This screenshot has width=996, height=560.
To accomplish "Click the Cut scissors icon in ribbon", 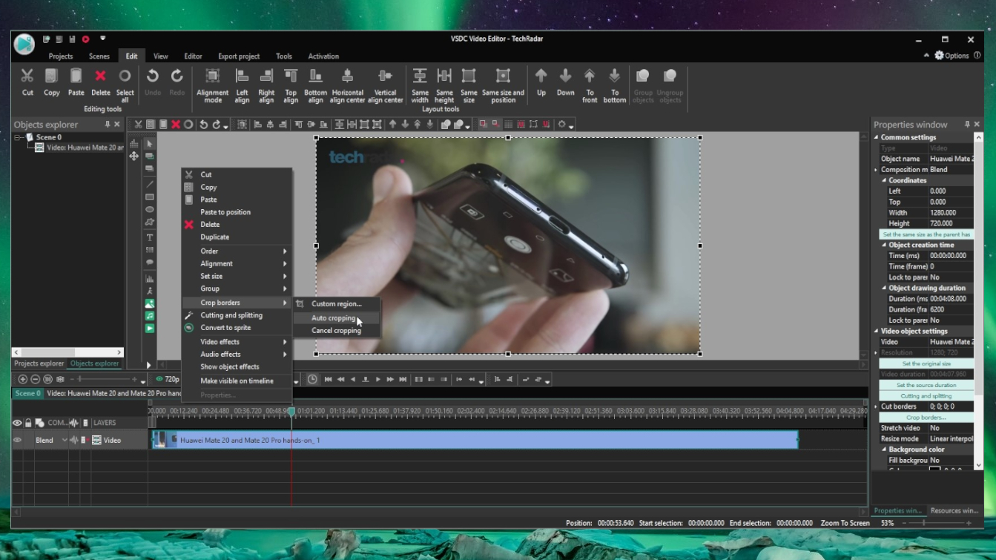I will pos(27,76).
